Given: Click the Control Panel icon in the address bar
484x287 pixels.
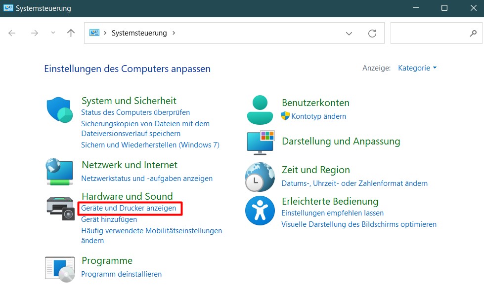Looking at the screenshot, I should [x=94, y=33].
